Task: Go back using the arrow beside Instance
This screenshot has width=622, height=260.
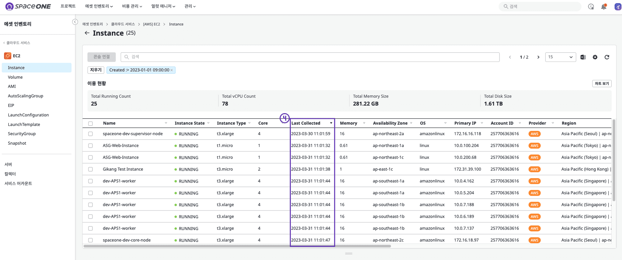Action: [x=87, y=33]
